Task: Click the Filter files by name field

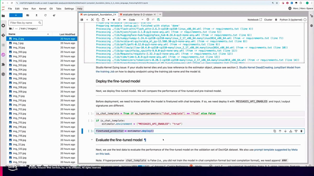Action: pos(25,23)
